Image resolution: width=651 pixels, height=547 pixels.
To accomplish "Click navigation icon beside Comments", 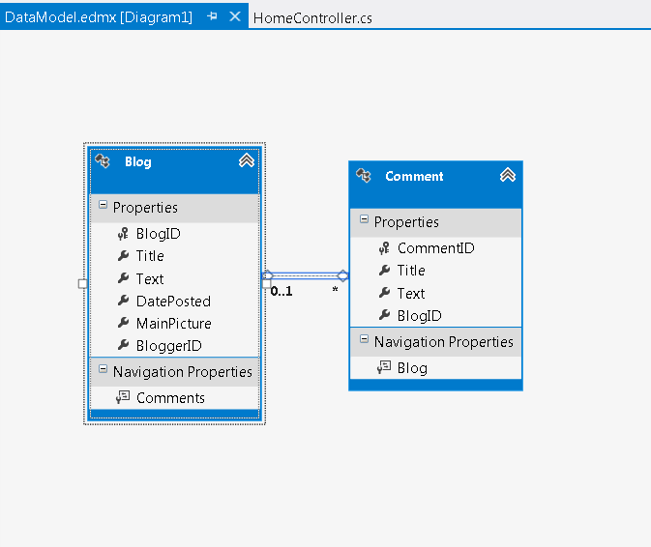I will pyautogui.click(x=123, y=397).
